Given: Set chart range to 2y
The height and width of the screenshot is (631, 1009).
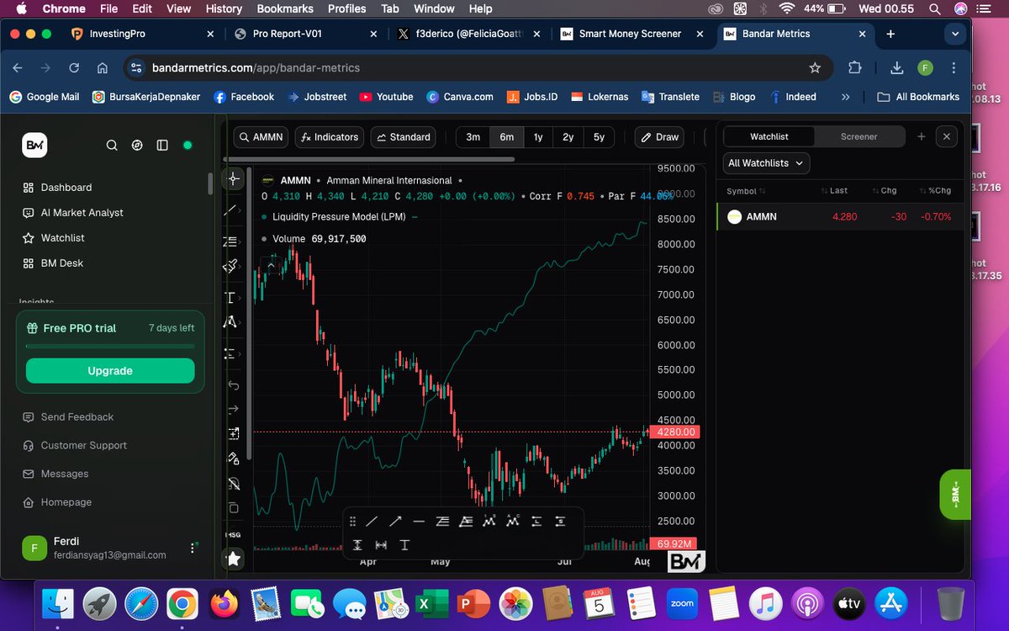Looking at the screenshot, I should (x=568, y=137).
